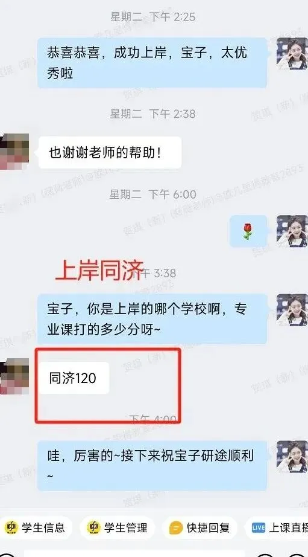Open the 上课直播 live shortcut
The height and width of the screenshot is (557, 308).
(x=277, y=528)
